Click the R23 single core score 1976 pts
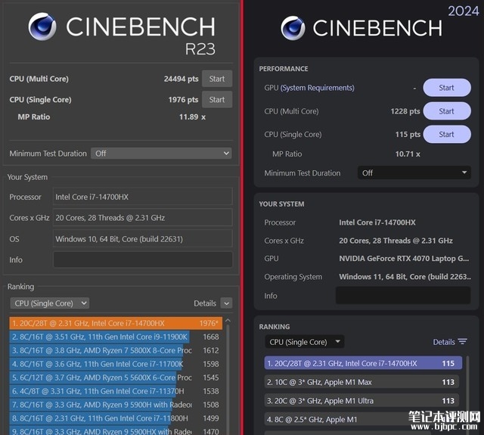The width and height of the screenshot is (484, 435). 183,99
